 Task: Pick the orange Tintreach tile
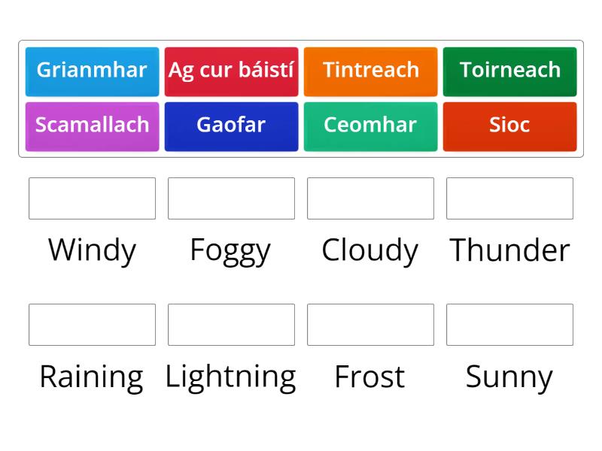(370, 71)
